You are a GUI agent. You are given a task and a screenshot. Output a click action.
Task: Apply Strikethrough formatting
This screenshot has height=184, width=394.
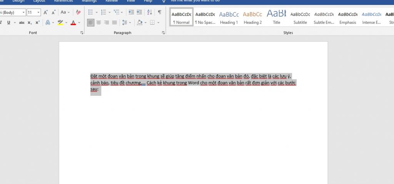click(22, 23)
